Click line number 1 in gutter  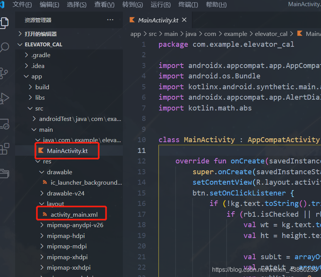pos(144,44)
